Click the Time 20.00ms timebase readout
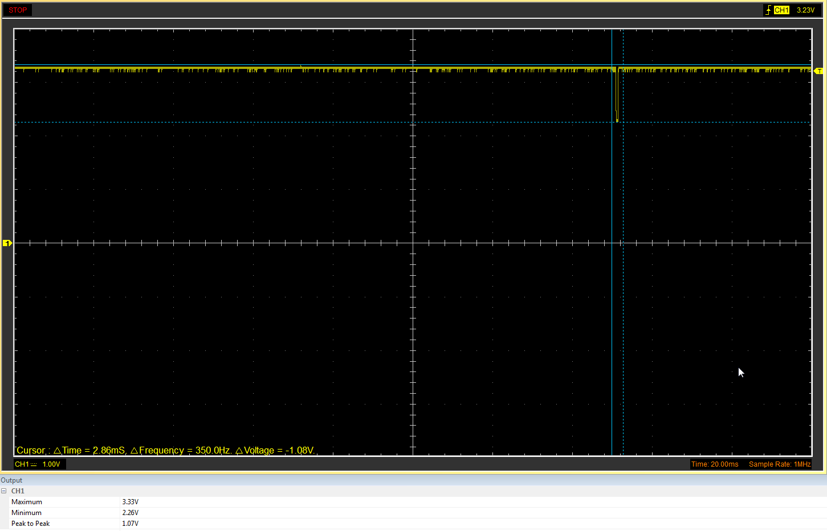The image size is (827, 531). 715,464
